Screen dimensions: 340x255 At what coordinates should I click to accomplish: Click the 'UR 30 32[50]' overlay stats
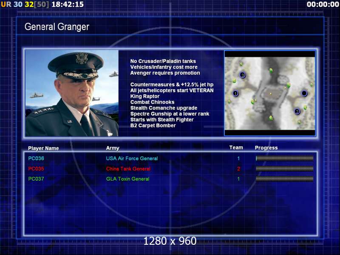tap(25, 4)
